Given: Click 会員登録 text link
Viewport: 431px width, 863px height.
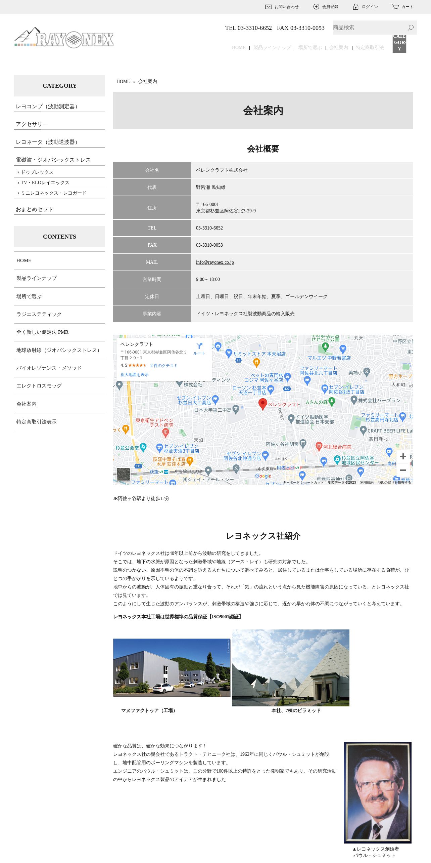Looking at the screenshot, I should pos(330,7).
